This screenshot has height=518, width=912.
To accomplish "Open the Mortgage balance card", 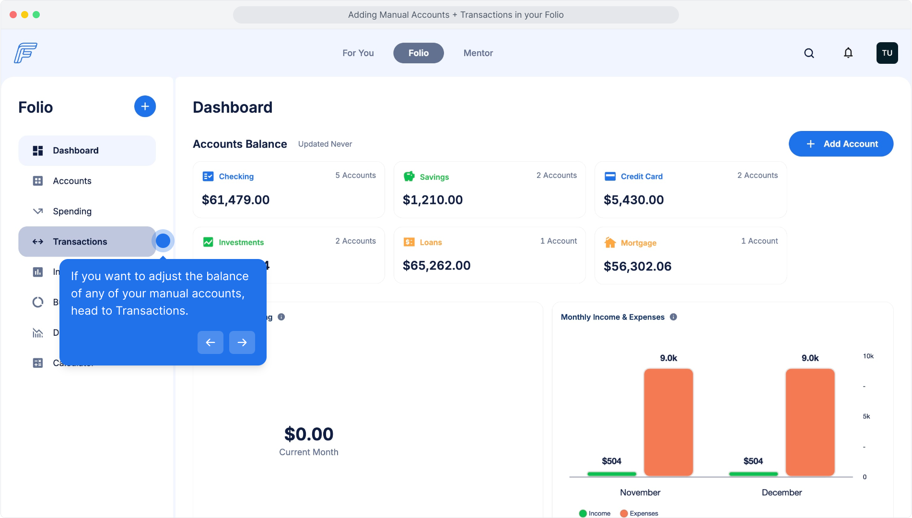I will 690,256.
